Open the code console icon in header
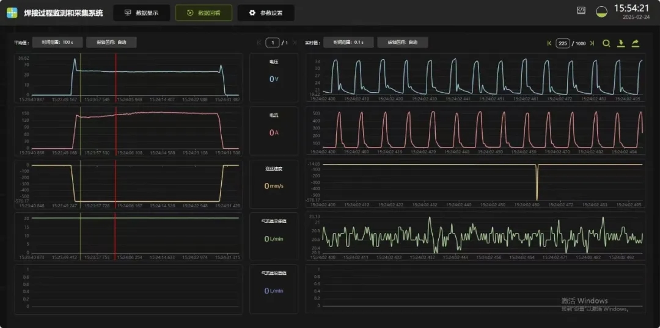Viewport: 660px width, 328px height. pos(581,10)
